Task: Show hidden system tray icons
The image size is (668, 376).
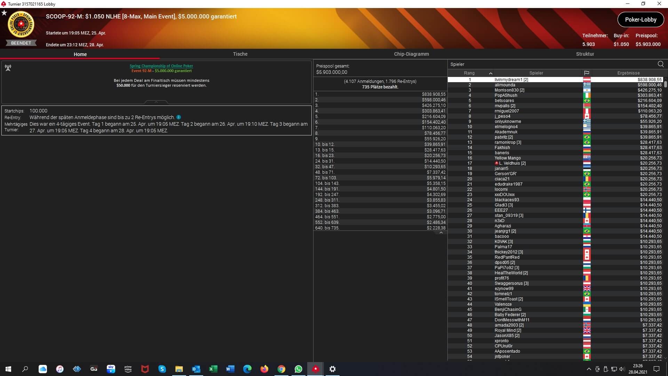Action: point(589,369)
